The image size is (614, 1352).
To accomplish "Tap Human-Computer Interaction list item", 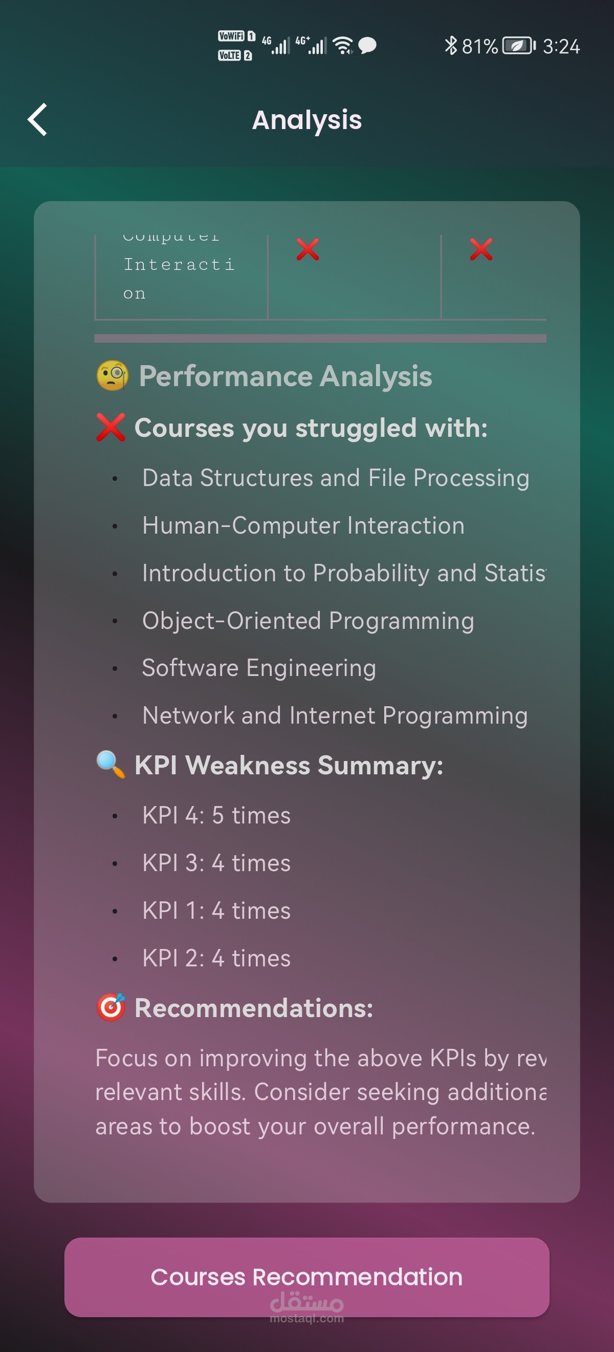I will click(303, 525).
